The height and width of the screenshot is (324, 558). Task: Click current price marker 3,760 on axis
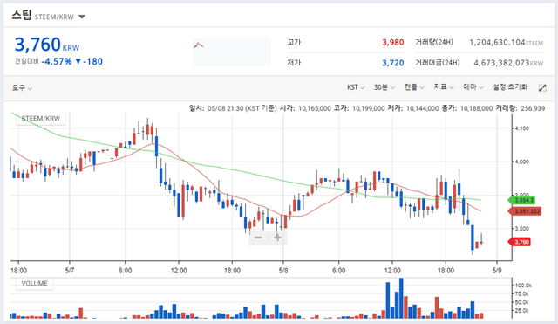coord(520,242)
